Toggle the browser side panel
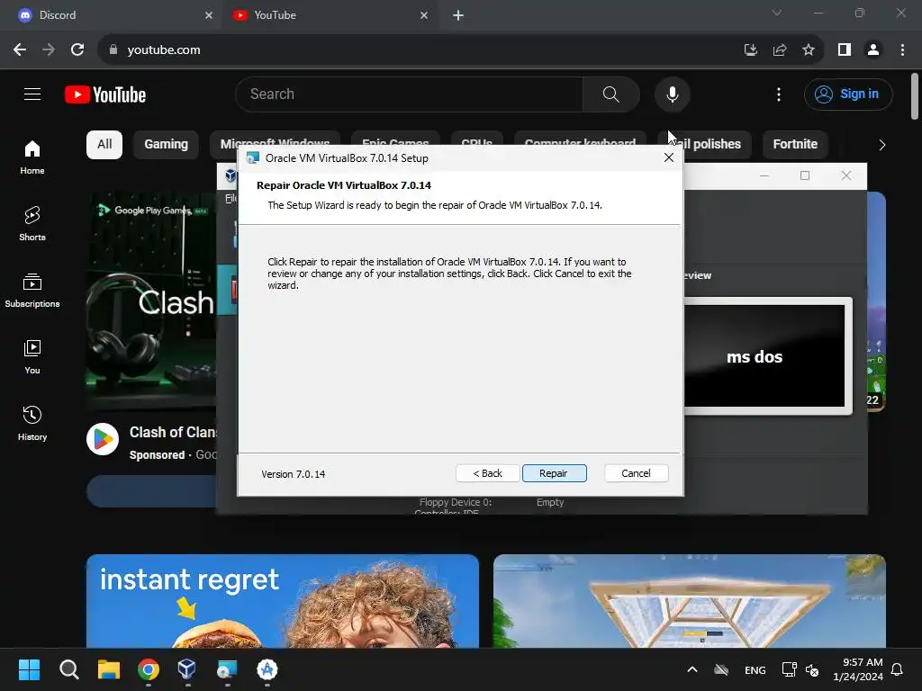The image size is (922, 691). tap(845, 49)
